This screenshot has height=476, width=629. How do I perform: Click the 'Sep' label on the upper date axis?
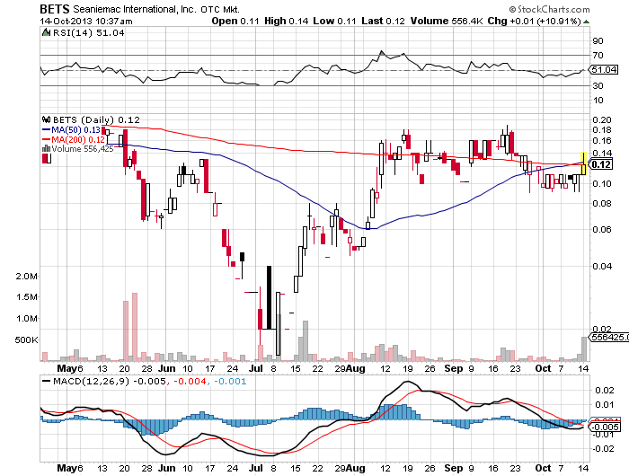point(454,368)
